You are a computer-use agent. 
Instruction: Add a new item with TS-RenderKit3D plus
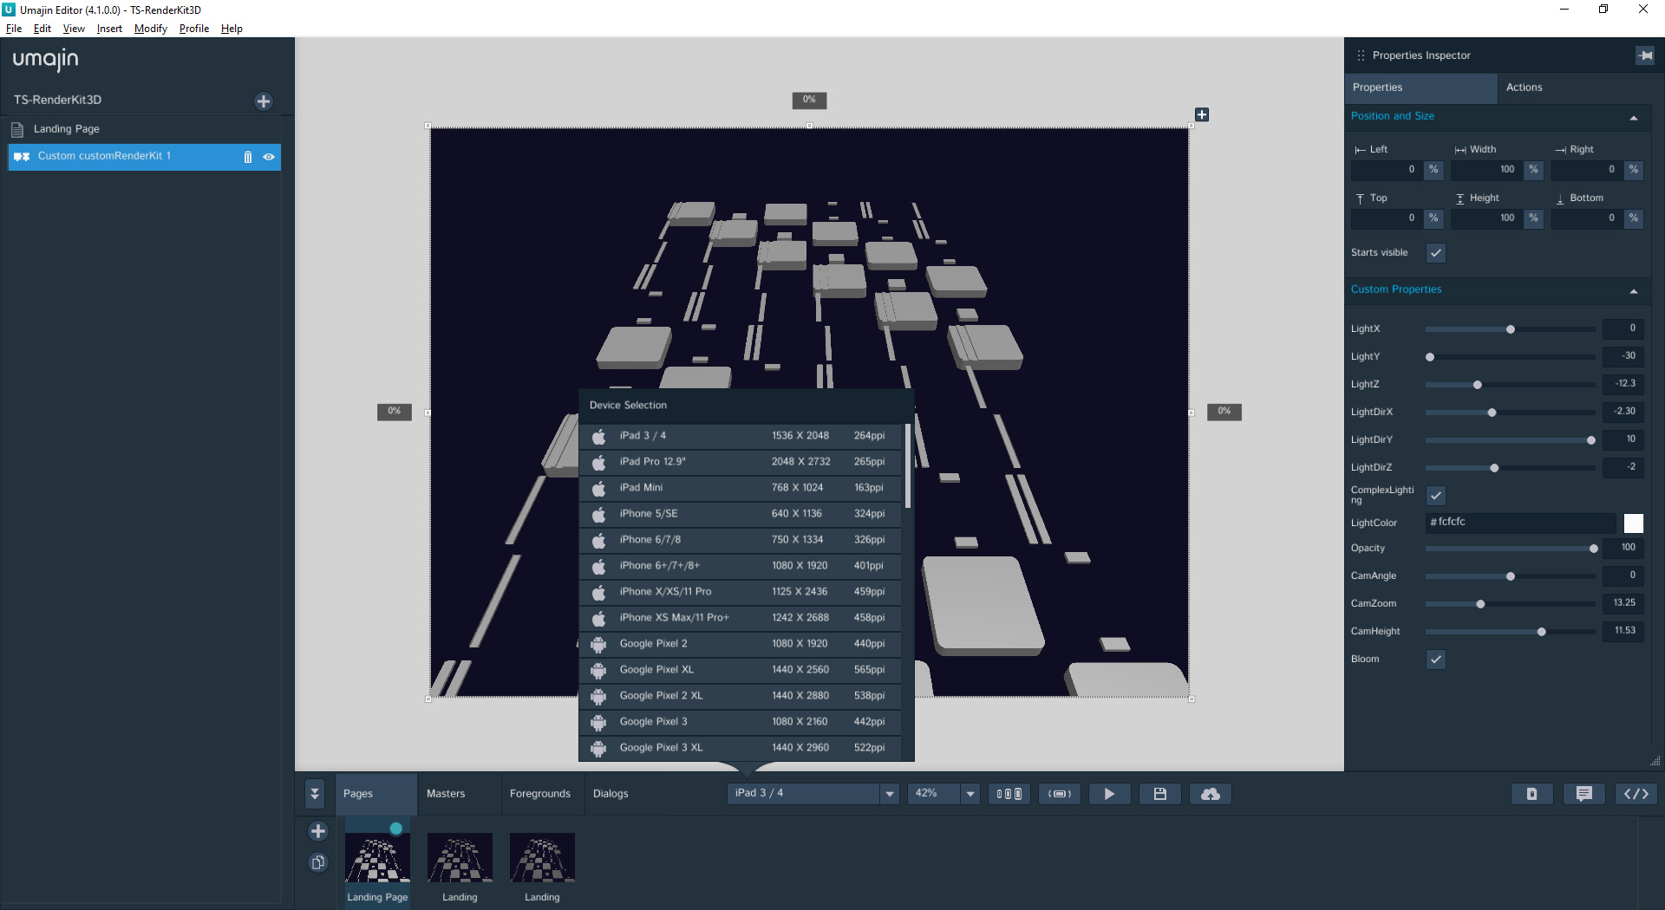[264, 101]
